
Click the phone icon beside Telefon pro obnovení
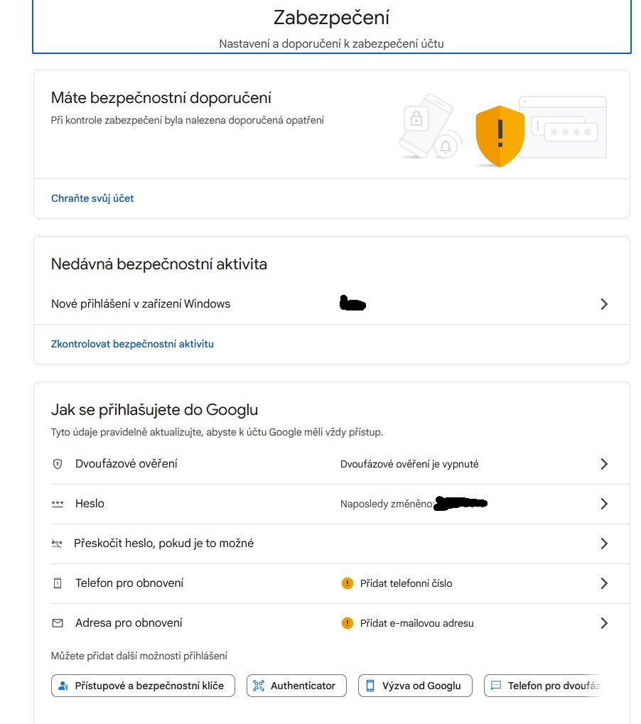point(58,583)
